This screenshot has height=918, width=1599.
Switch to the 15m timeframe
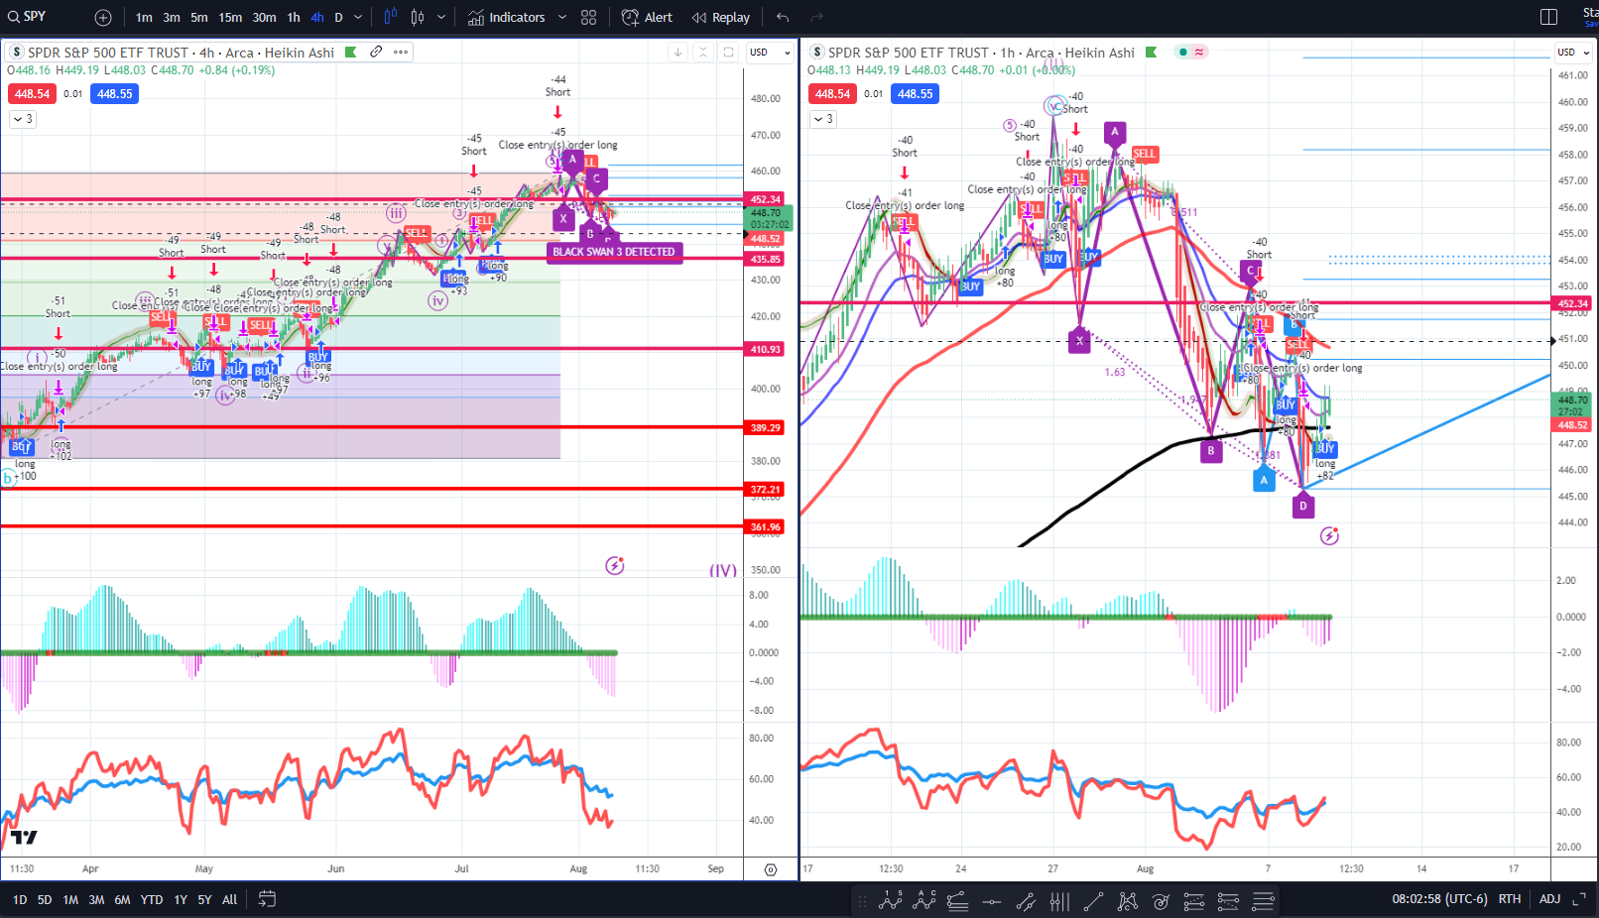tap(230, 17)
